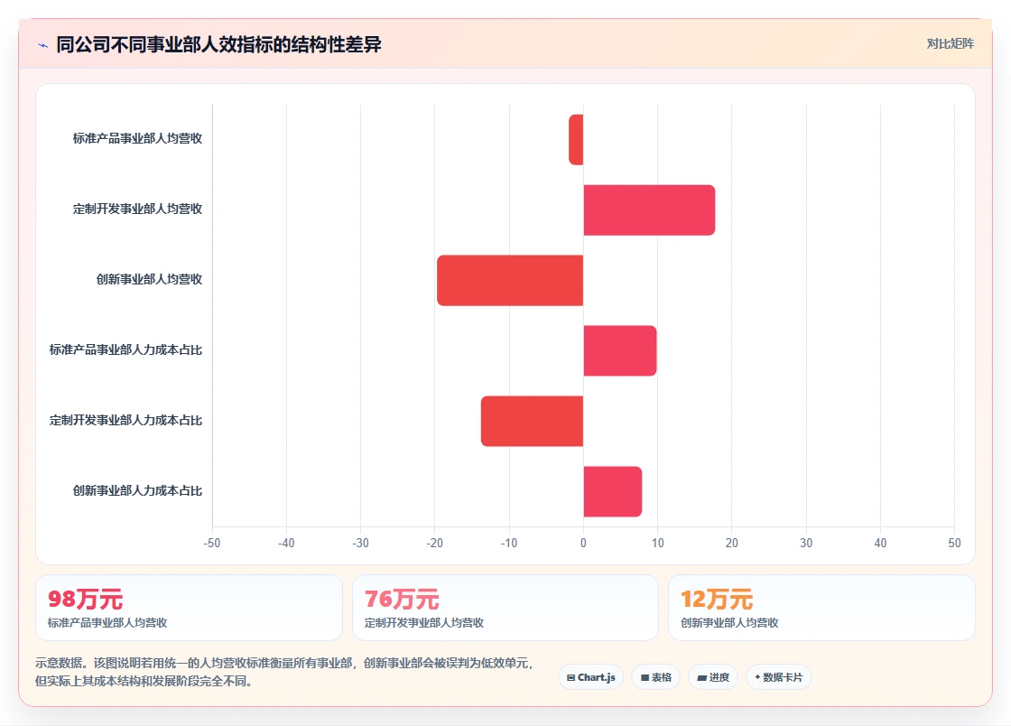Image resolution: width=1011 pixels, height=726 pixels.
Task: Click the 定制开发事业部人力成本占比 bar
Action: (x=532, y=421)
